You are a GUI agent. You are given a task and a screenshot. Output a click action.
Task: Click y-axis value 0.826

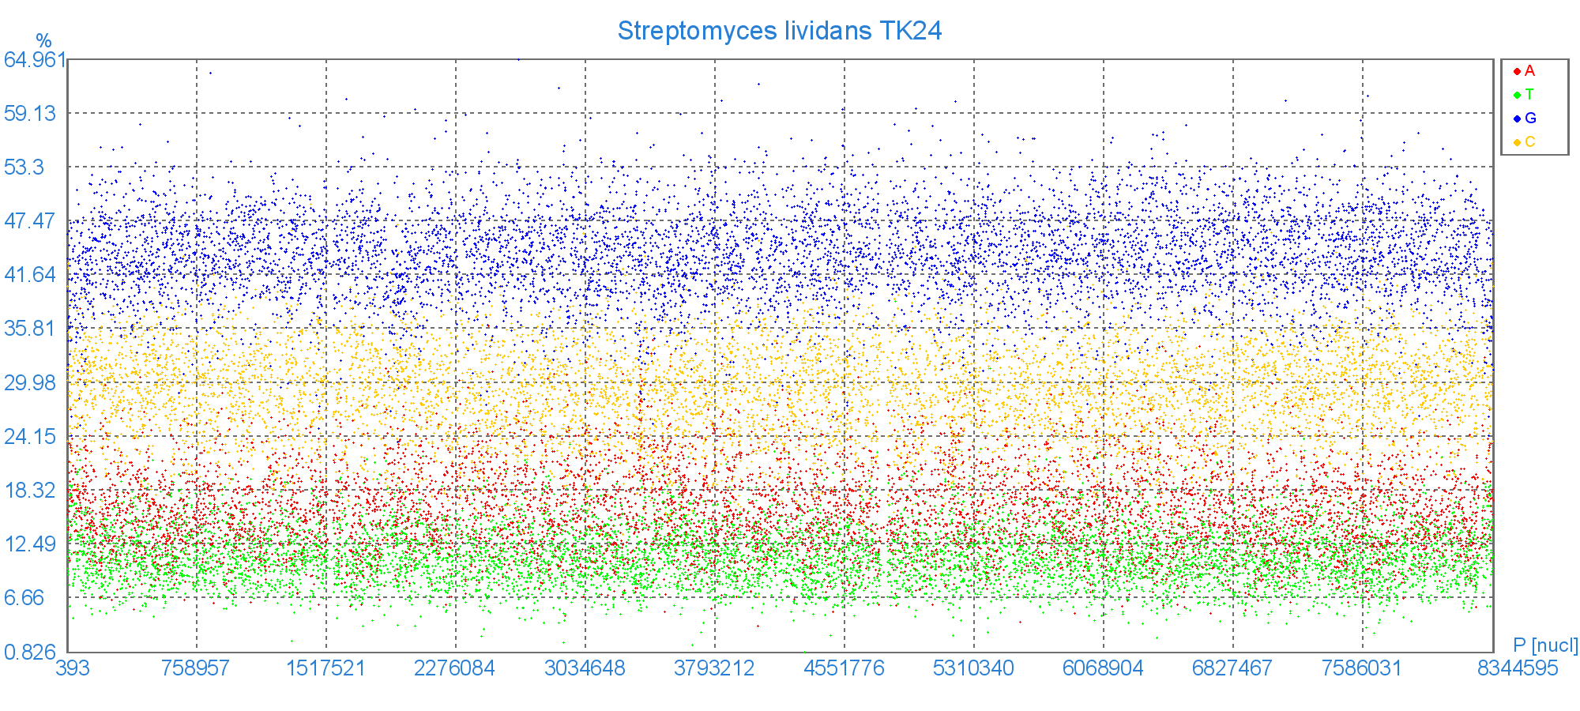[x=30, y=653]
